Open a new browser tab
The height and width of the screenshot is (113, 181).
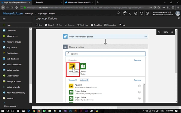[x=98, y=2]
